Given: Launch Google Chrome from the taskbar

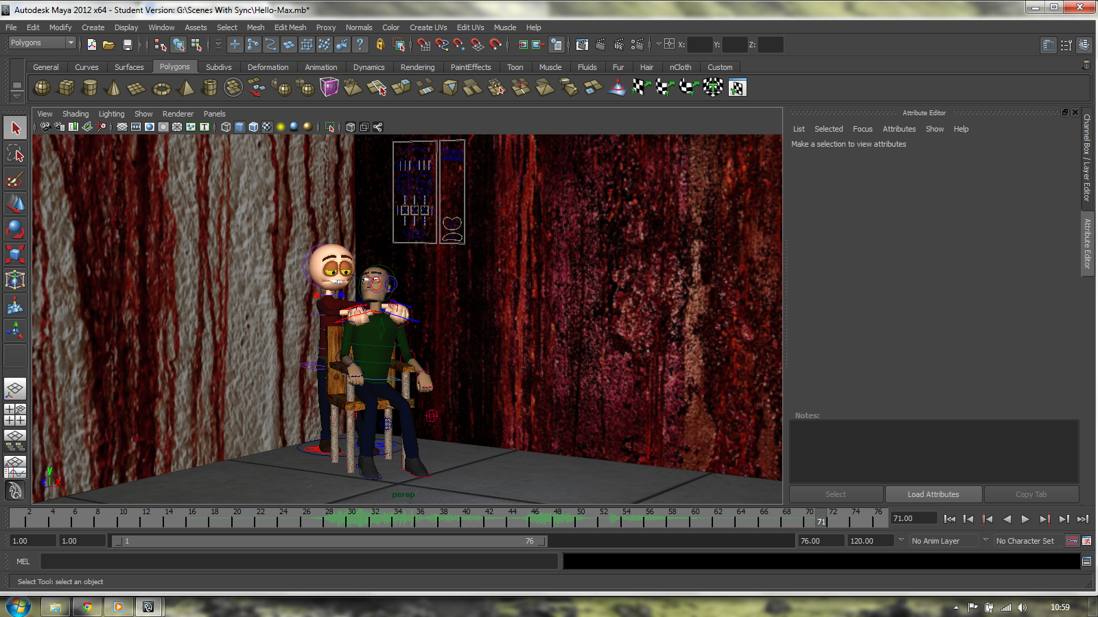Looking at the screenshot, I should [87, 607].
